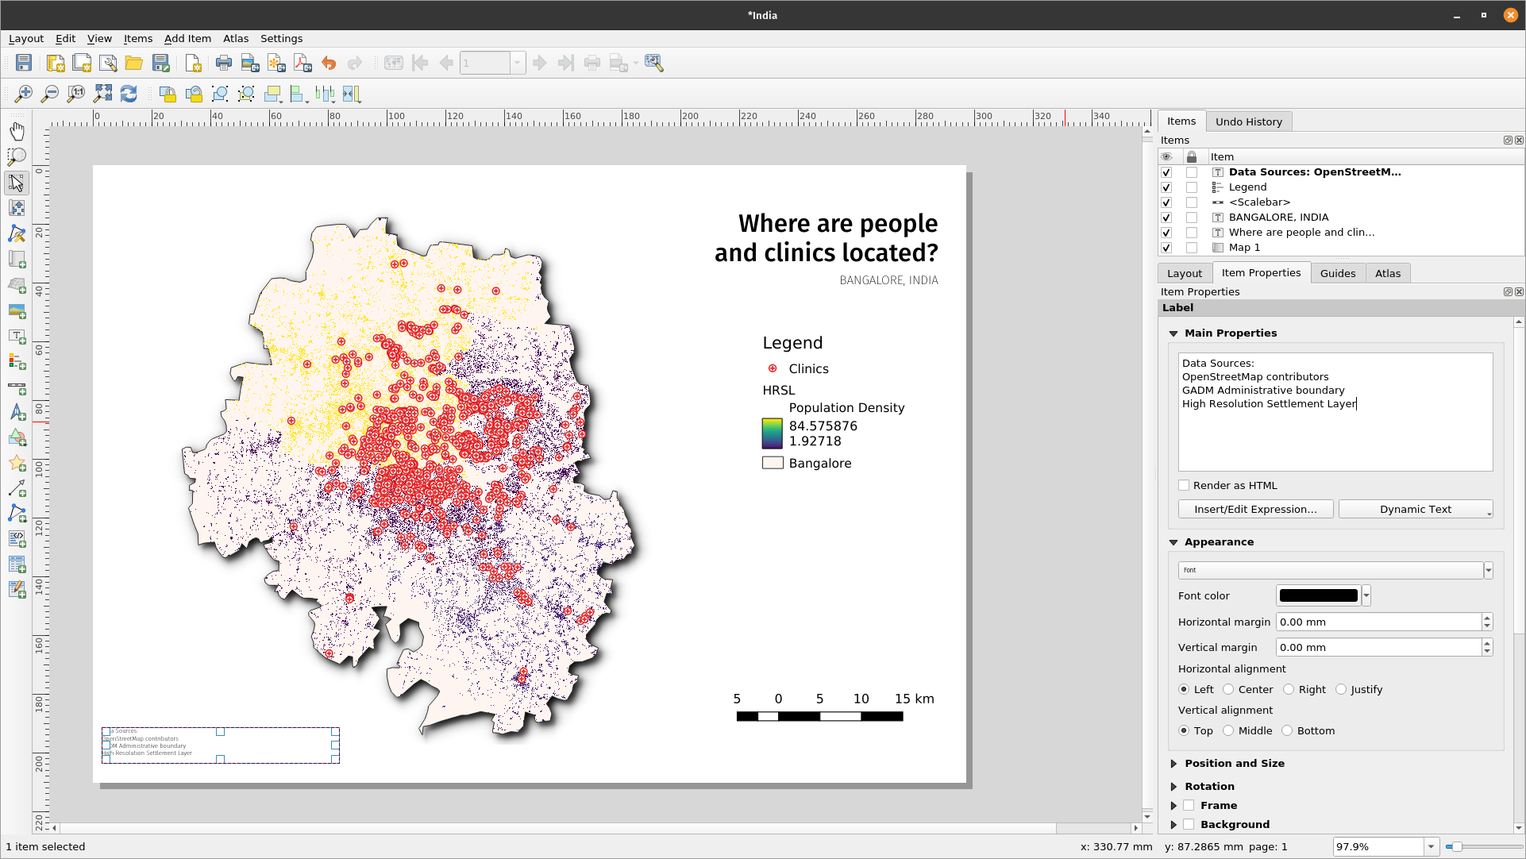1526x859 pixels.
Task: Open the Settings menu
Action: pyautogui.click(x=281, y=38)
